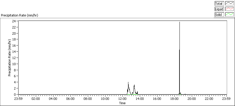Click the rotated Precipitation Rate y-axis title
The height and width of the screenshot is (106, 235).
[x=10, y=58]
